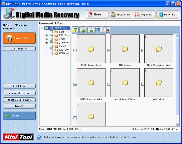The image size is (182, 144).
Task: Expand the PNG folder tree node
Action: click(47, 35)
